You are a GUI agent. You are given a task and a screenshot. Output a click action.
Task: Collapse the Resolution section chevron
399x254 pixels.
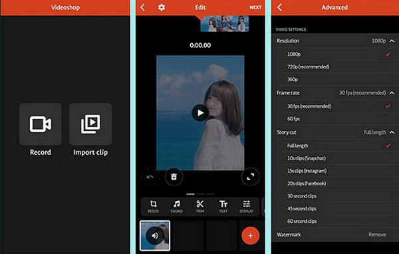[392, 41]
